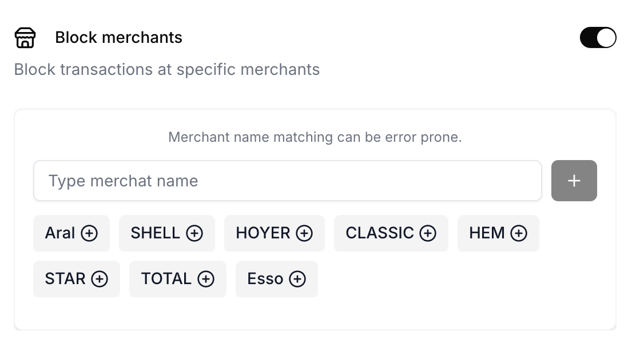Disable the Block merchants toggle switch
636x343 pixels.
click(x=598, y=38)
